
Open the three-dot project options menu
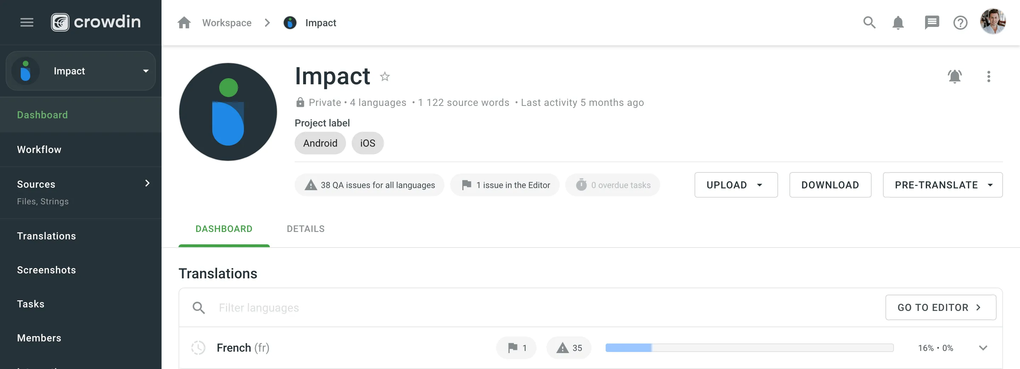(x=989, y=76)
